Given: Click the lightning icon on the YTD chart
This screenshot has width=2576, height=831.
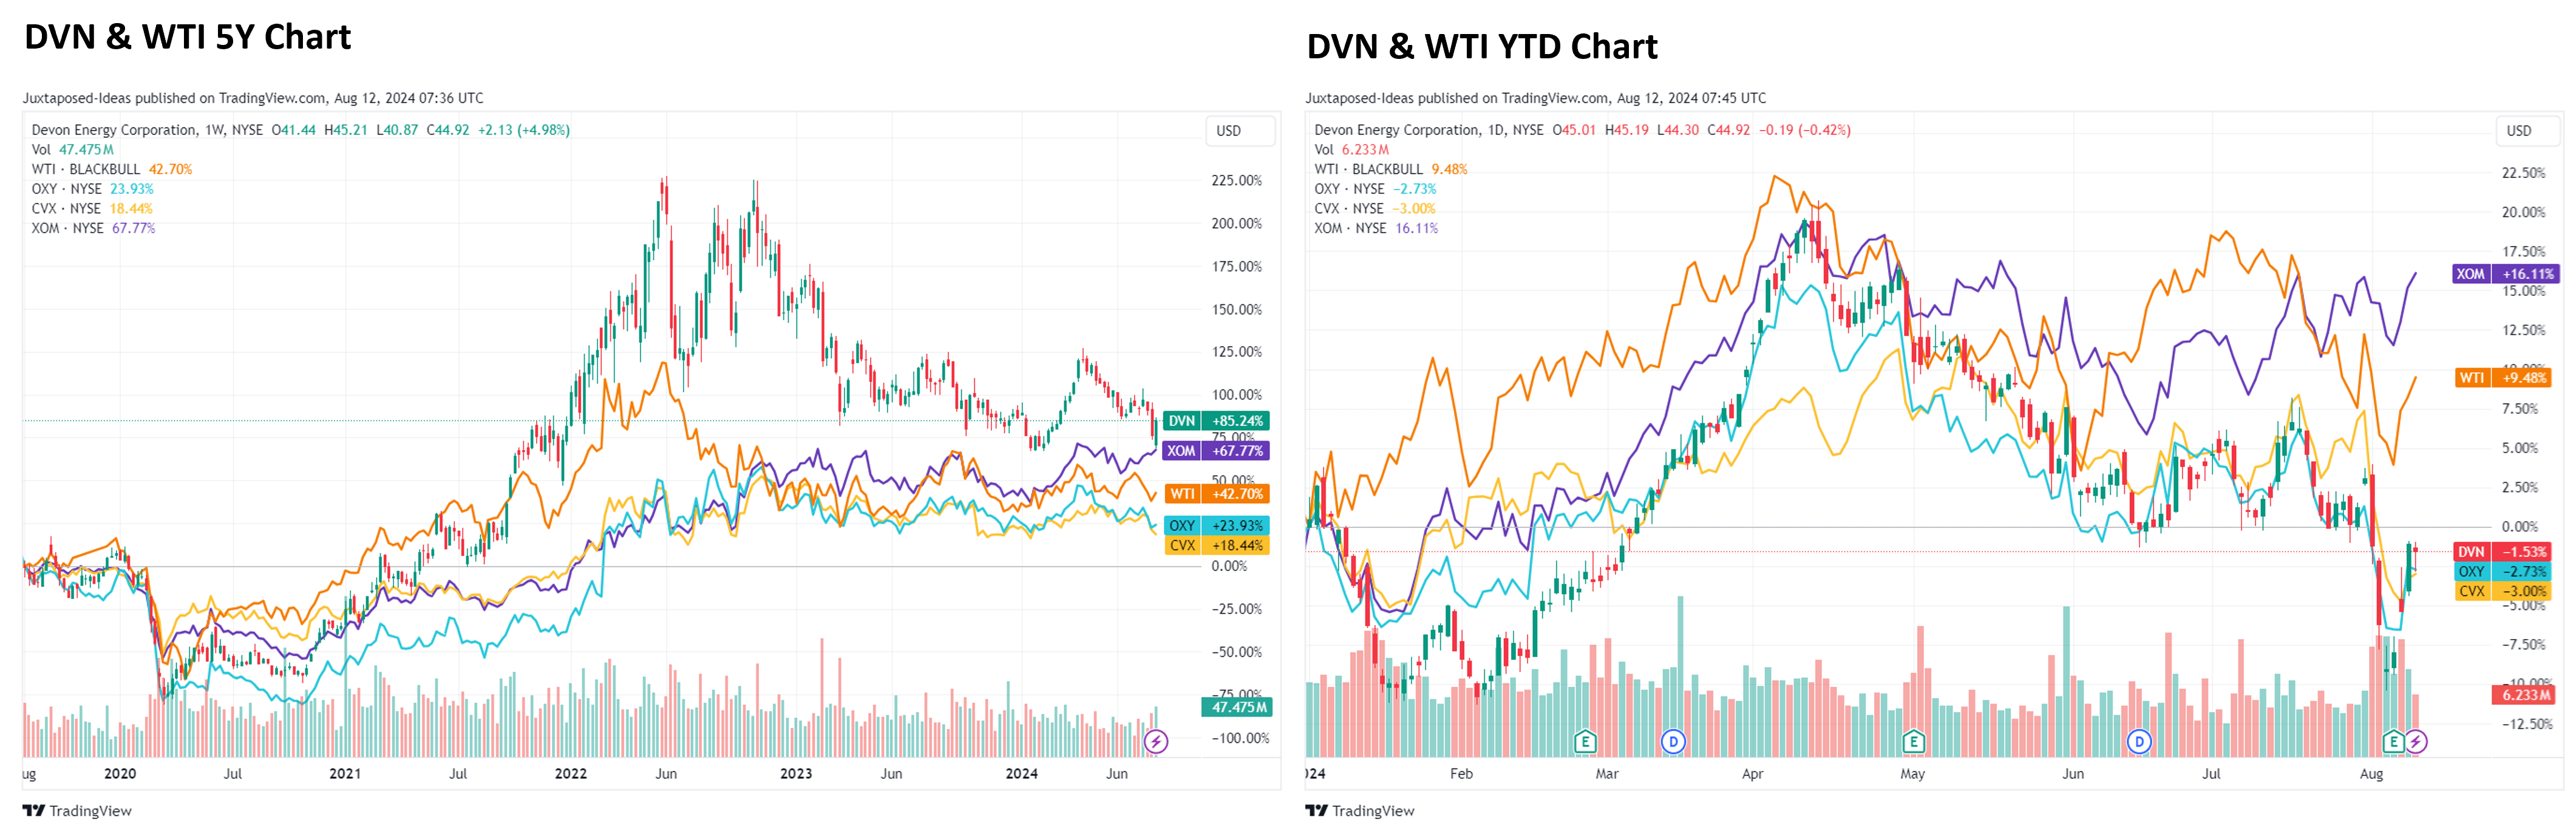Looking at the screenshot, I should pyautogui.click(x=2415, y=742).
